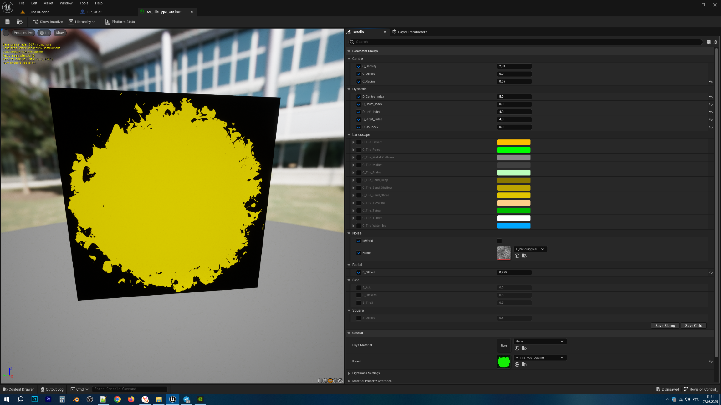Enable the C_Tile_Desert parameter override

coord(359,142)
